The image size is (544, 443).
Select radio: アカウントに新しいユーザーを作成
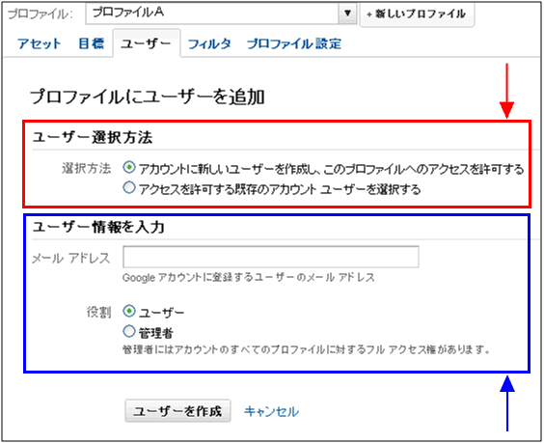pyautogui.click(x=128, y=168)
